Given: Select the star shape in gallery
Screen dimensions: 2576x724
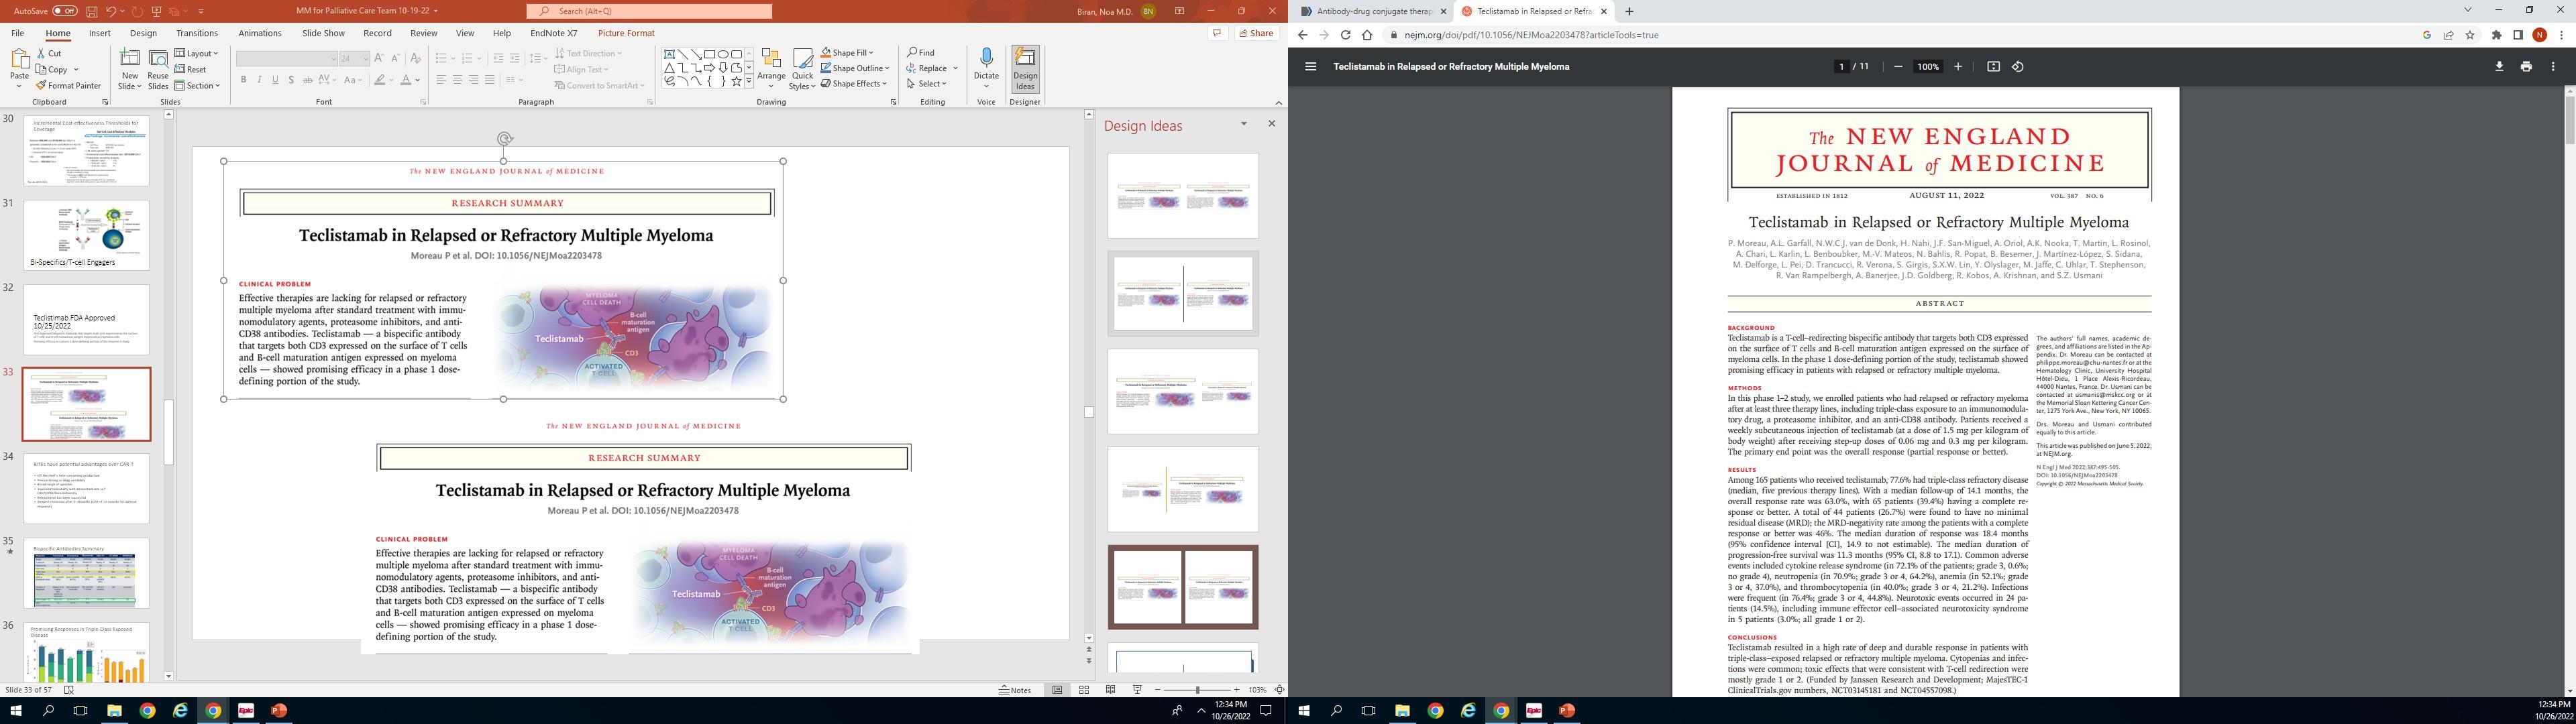Looking at the screenshot, I should pyautogui.click(x=736, y=82).
